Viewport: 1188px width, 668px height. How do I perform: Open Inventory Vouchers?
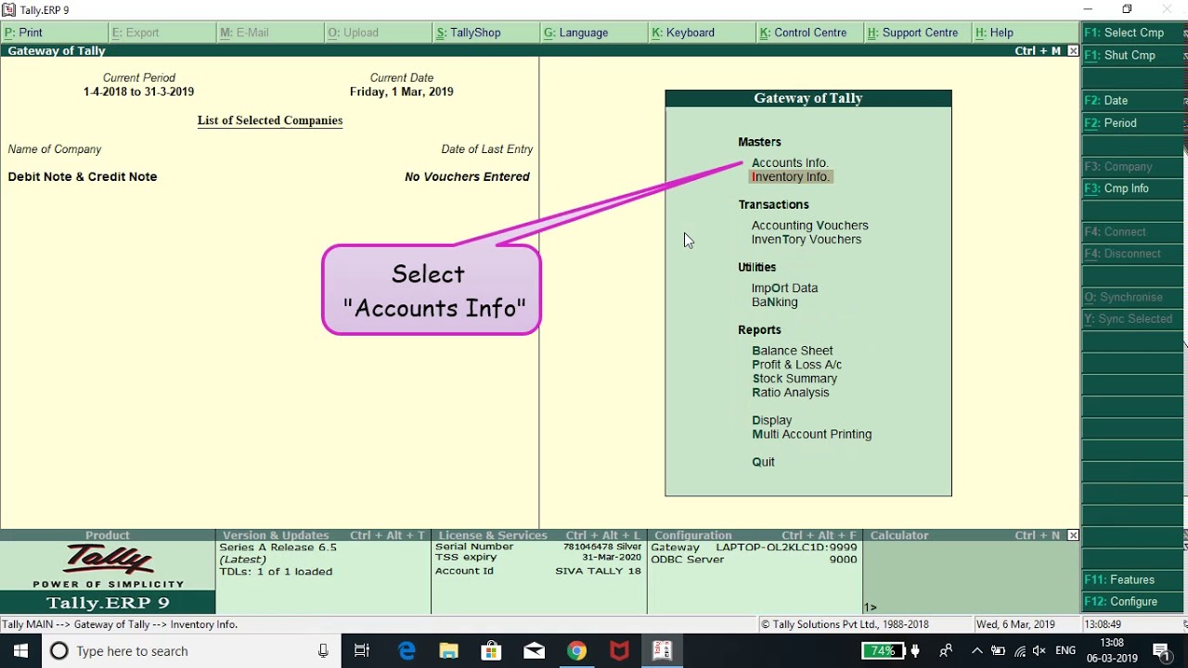click(x=807, y=239)
